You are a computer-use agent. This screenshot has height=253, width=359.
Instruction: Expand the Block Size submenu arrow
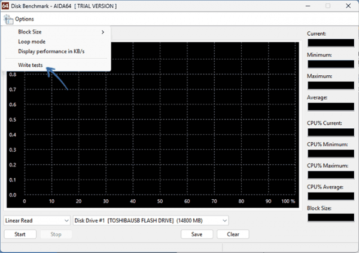(103, 32)
